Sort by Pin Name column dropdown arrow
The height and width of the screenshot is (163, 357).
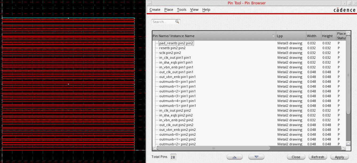[x=273, y=36]
